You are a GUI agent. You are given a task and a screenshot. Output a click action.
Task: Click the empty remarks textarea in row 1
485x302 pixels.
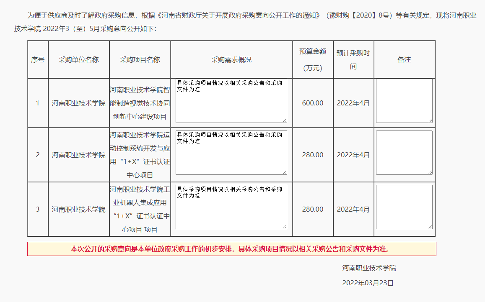click(x=404, y=101)
